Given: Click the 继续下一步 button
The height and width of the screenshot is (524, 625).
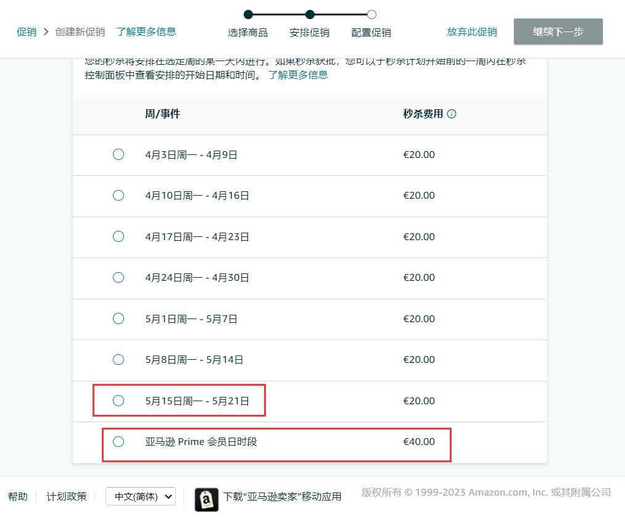Looking at the screenshot, I should [x=558, y=31].
